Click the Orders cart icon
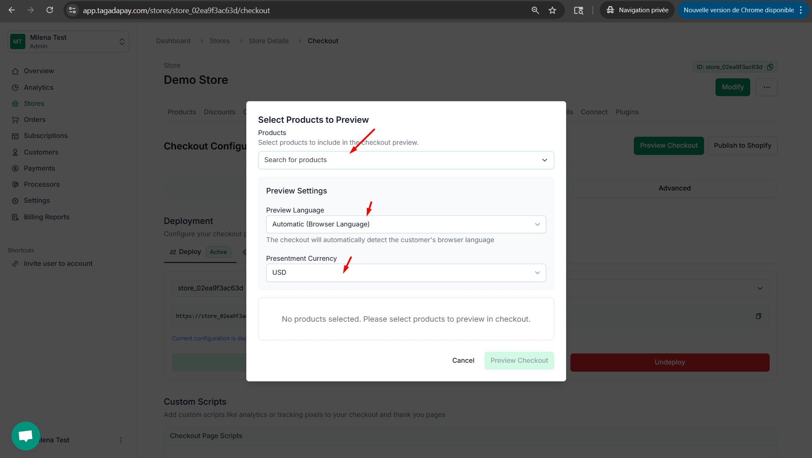The height and width of the screenshot is (458, 812). pos(15,120)
